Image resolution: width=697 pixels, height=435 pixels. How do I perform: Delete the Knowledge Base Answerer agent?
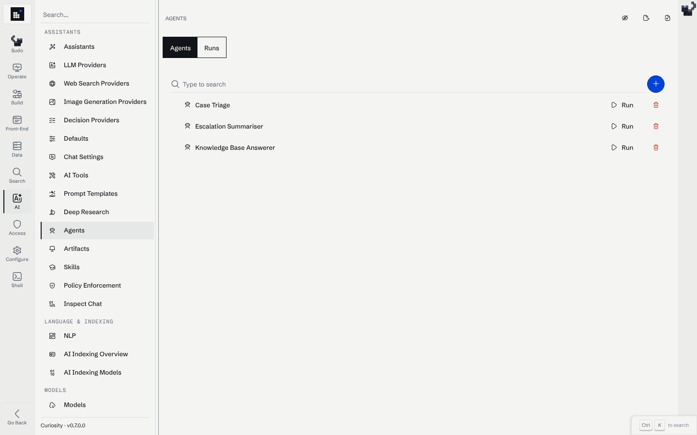coord(656,147)
